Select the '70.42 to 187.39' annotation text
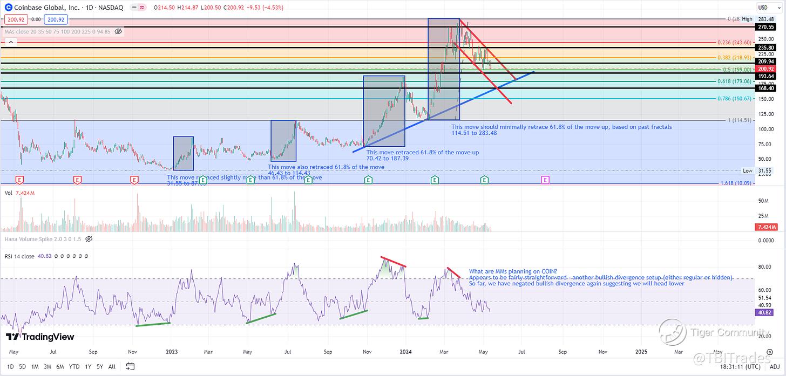This screenshot has height=376, width=786. (x=388, y=159)
